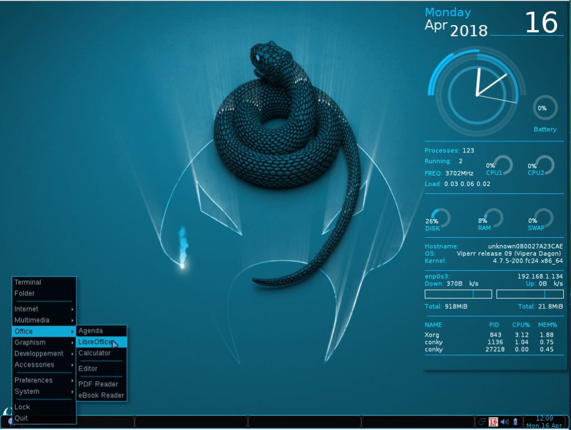Image resolution: width=571 pixels, height=430 pixels.
Task: Click the volume speaker tray icon
Action: (x=505, y=422)
